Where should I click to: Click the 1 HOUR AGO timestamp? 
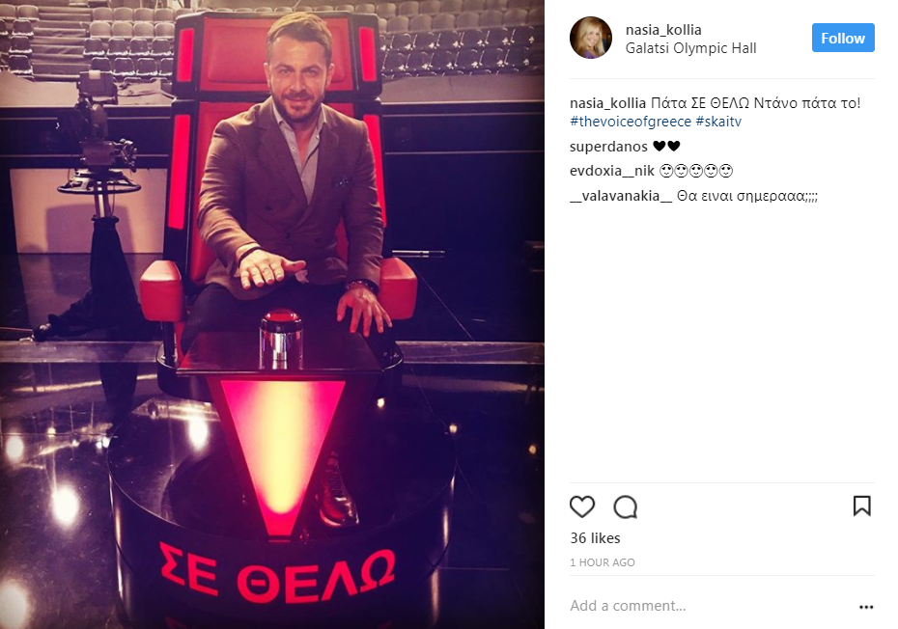point(602,562)
